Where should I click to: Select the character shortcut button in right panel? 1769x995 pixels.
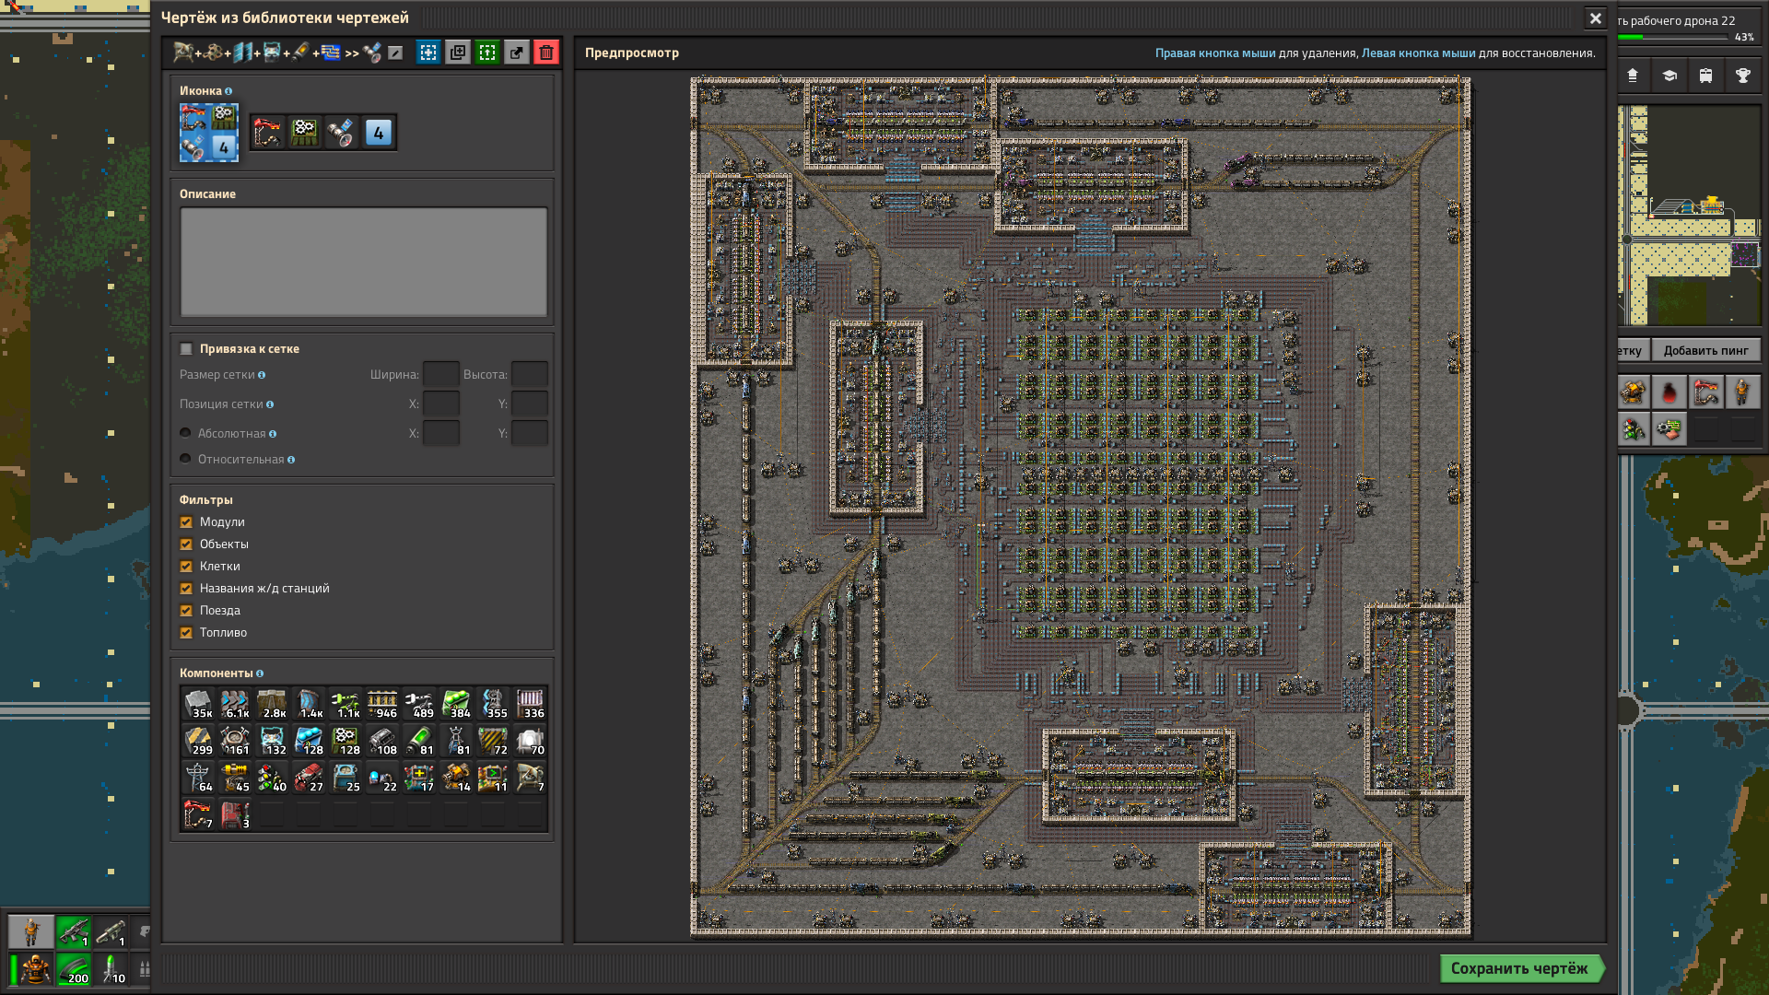(1742, 392)
